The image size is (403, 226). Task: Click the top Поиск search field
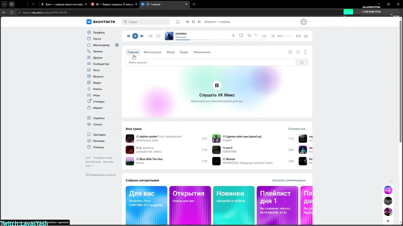pos(145,22)
